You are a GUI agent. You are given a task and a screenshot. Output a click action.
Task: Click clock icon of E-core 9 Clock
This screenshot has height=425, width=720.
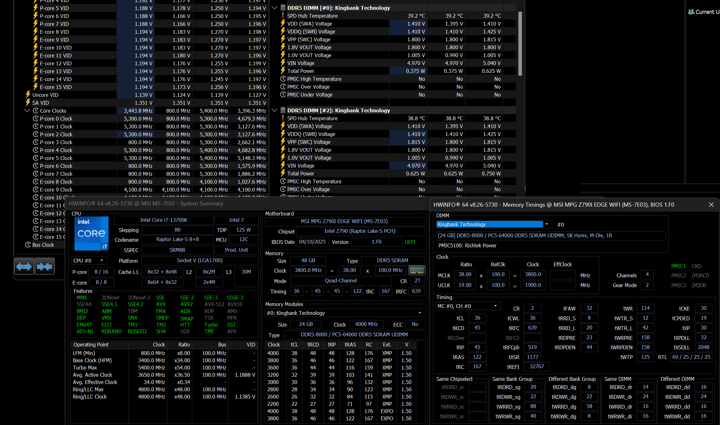click(36, 189)
